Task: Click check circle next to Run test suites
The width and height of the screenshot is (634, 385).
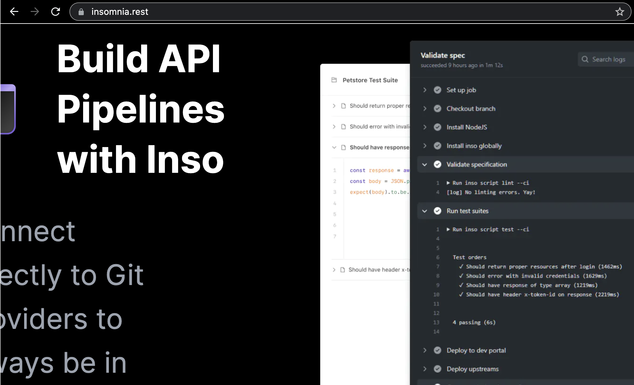Action: (x=437, y=211)
